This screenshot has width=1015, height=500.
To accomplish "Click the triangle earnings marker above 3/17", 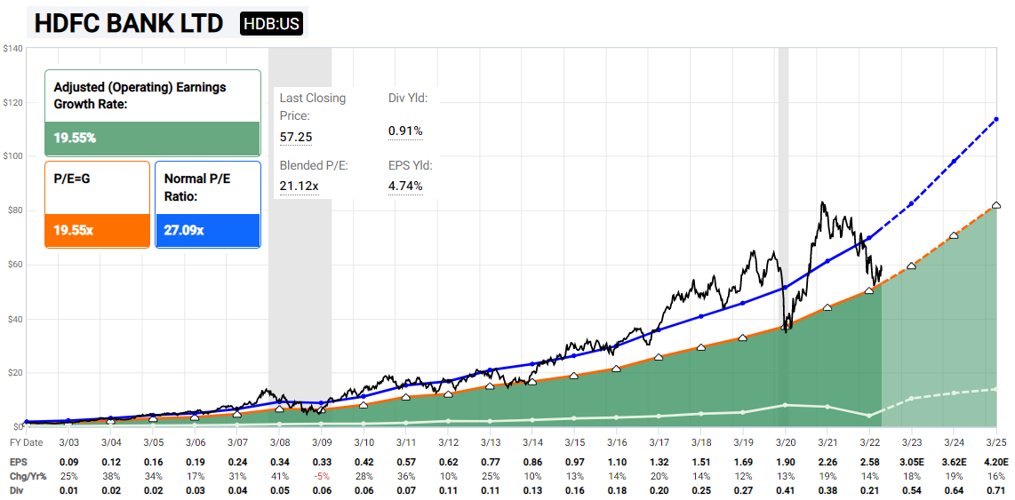I will tap(659, 357).
